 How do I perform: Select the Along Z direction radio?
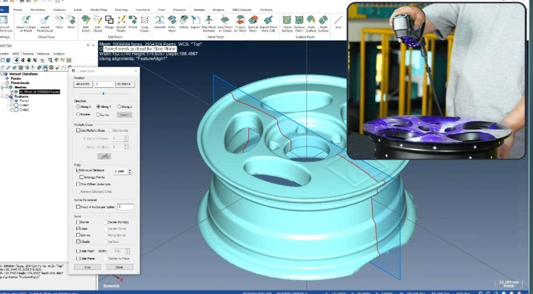click(x=119, y=107)
